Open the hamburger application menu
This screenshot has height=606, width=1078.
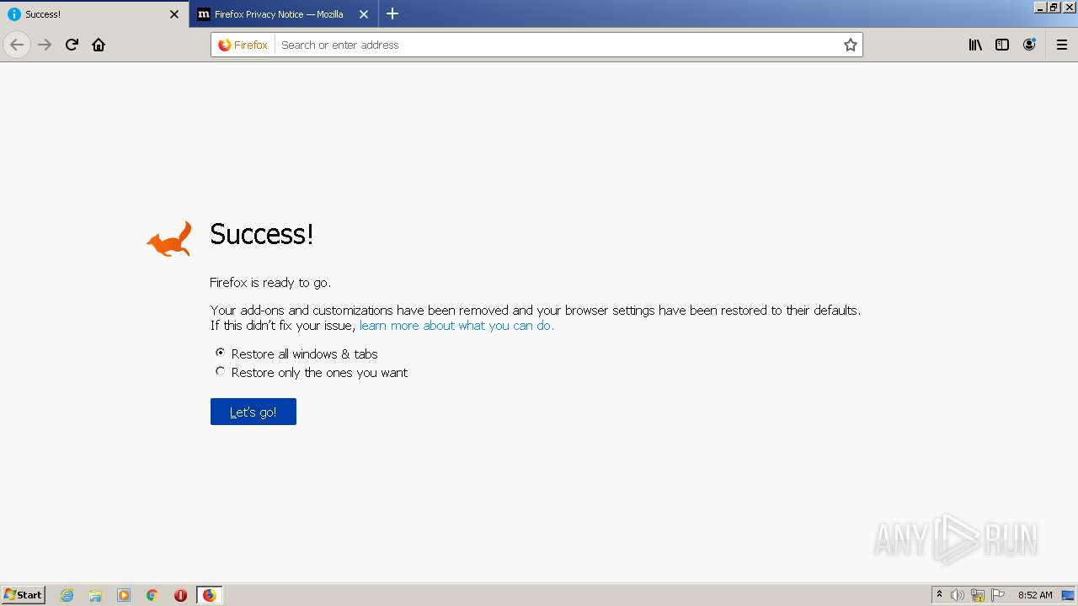click(x=1062, y=45)
